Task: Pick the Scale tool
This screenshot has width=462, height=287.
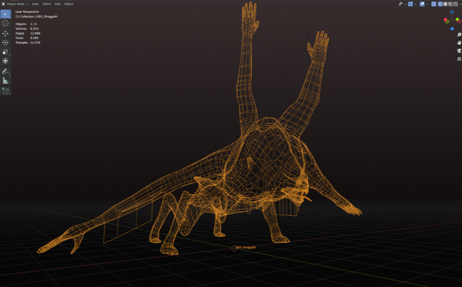Action: tap(5, 52)
